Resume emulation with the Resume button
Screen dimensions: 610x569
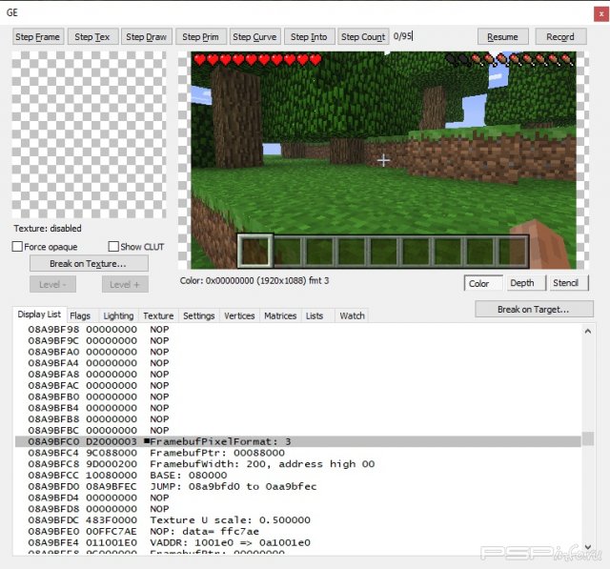[x=502, y=37]
